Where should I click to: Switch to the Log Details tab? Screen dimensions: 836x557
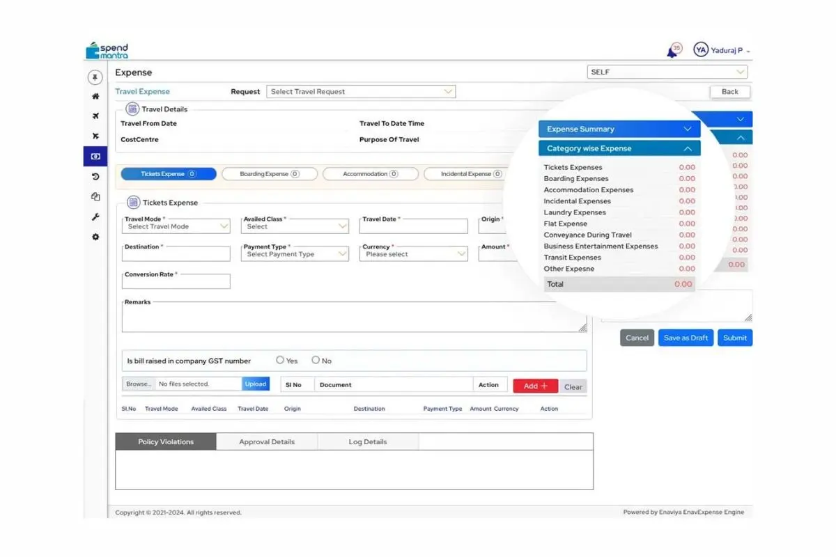click(x=368, y=441)
